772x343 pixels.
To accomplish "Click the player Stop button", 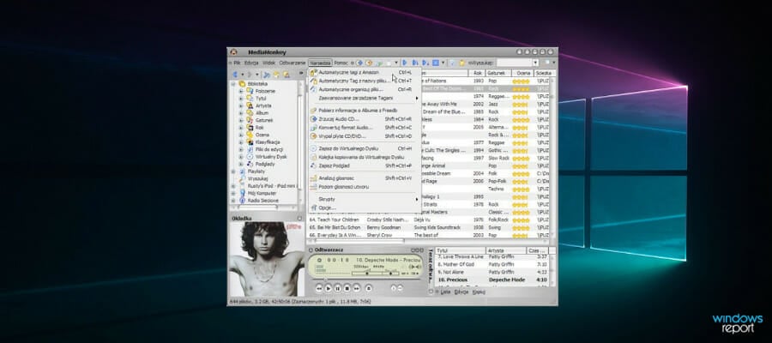I will (347, 288).
